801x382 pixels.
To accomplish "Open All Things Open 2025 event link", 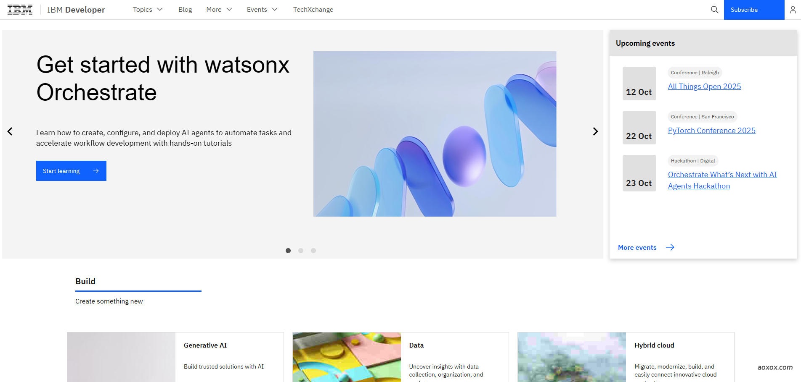I will [705, 86].
